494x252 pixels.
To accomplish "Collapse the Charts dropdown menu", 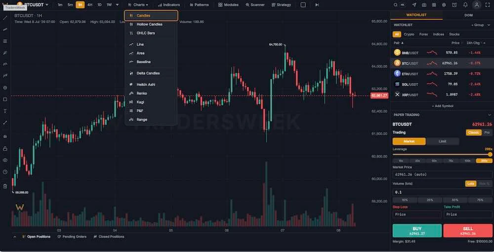I will coord(138,5).
